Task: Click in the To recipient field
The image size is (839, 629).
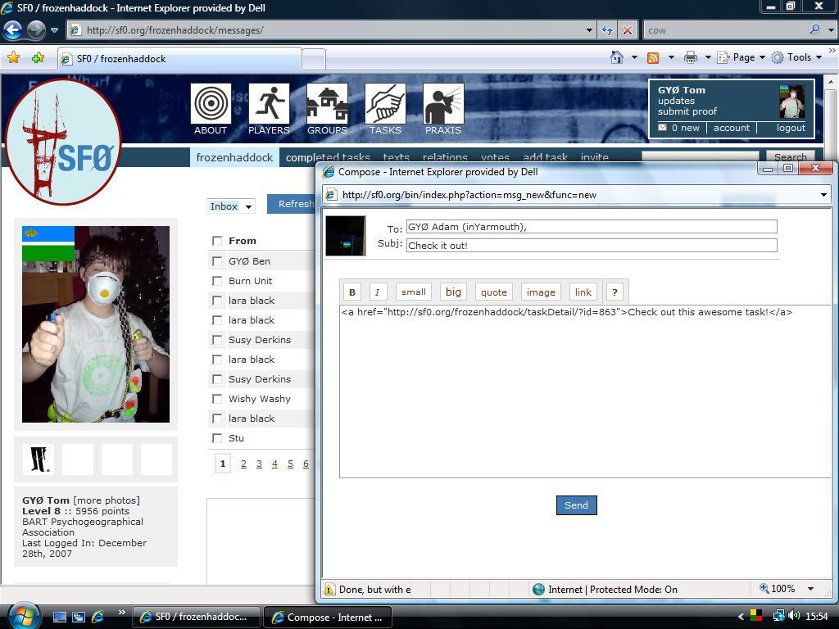Action: point(592,227)
